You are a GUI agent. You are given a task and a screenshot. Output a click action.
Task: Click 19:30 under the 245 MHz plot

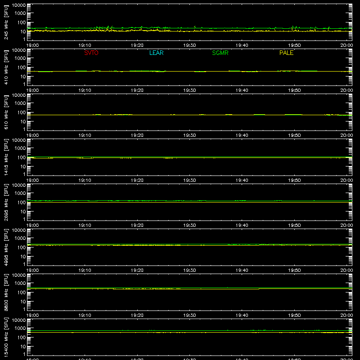[189, 45]
